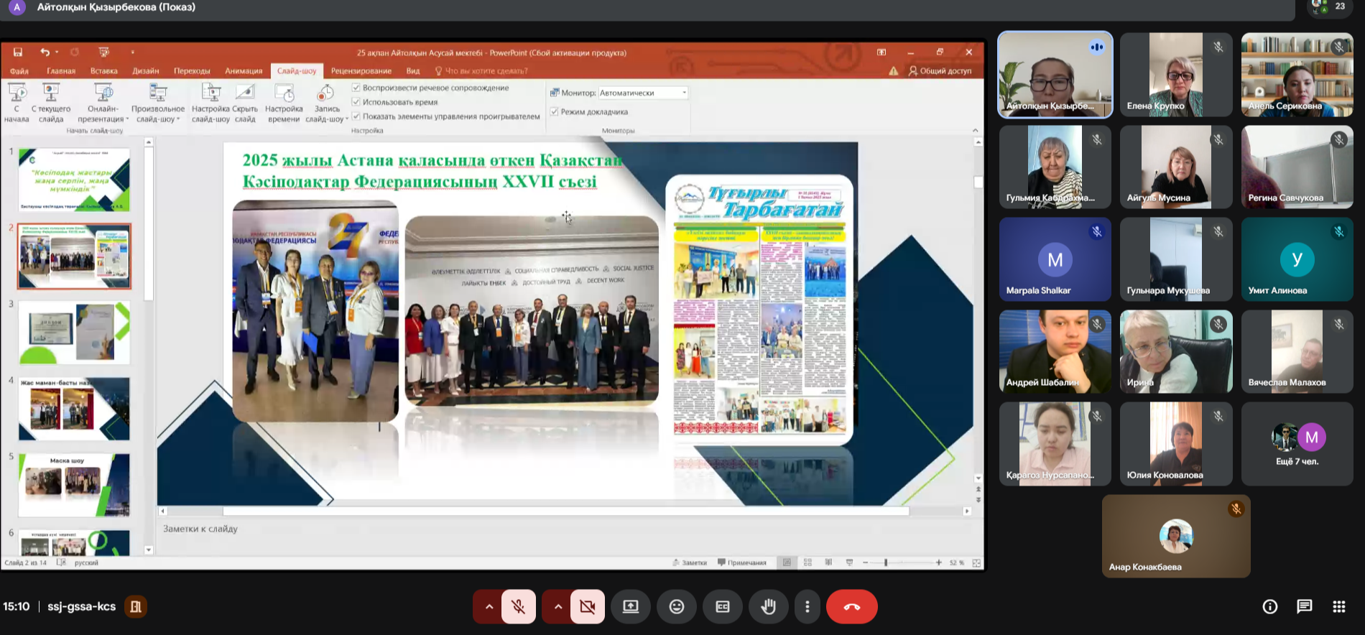The image size is (1365, 635).
Task: Open the emoji reactions button
Action: (x=676, y=607)
